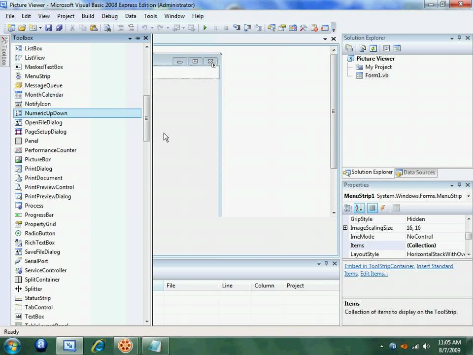
Task: Open the Debug menu
Action: pyautogui.click(x=109, y=16)
